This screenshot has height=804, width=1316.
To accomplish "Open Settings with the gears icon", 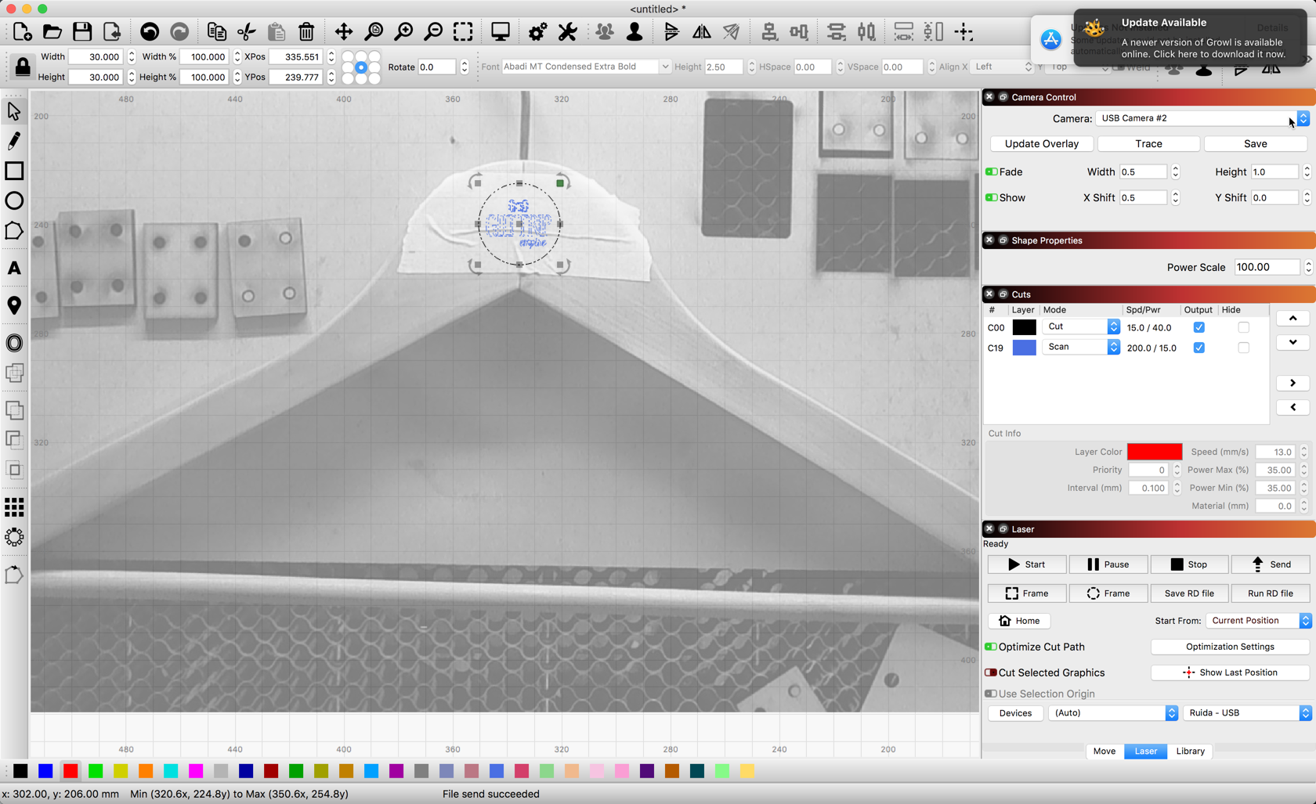I will pos(537,32).
